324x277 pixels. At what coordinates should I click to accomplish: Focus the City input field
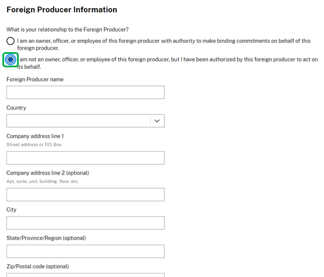86,223
